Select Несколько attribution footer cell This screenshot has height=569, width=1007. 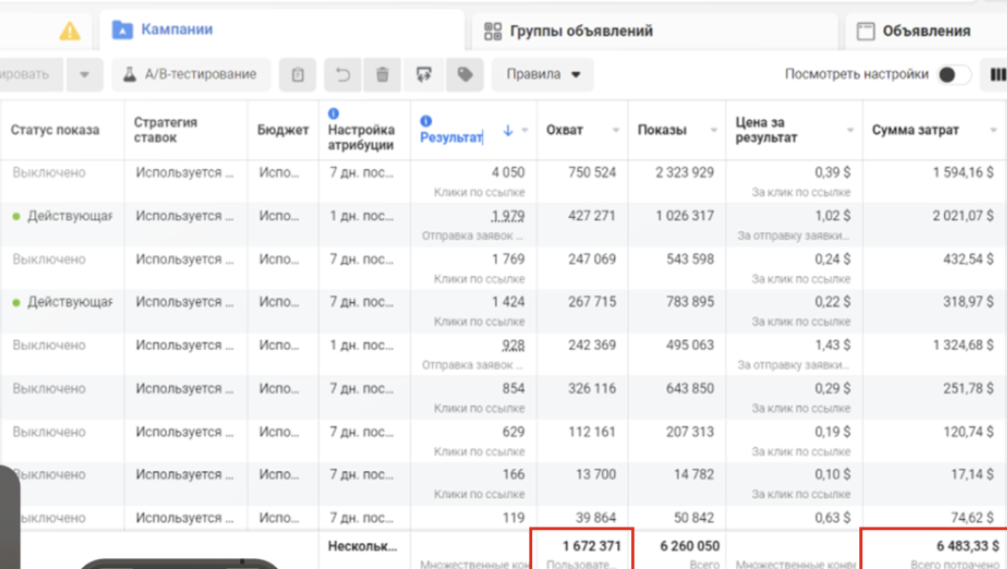pos(362,547)
